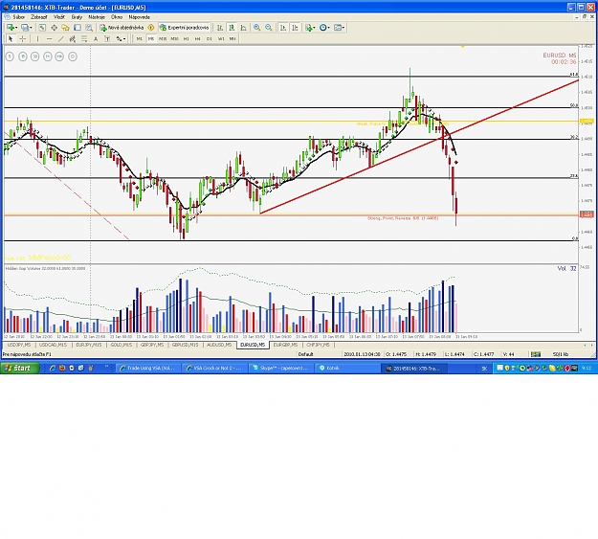Select the Fibonacci Retracement tool
The width and height of the screenshot is (598, 539).
(84, 38)
